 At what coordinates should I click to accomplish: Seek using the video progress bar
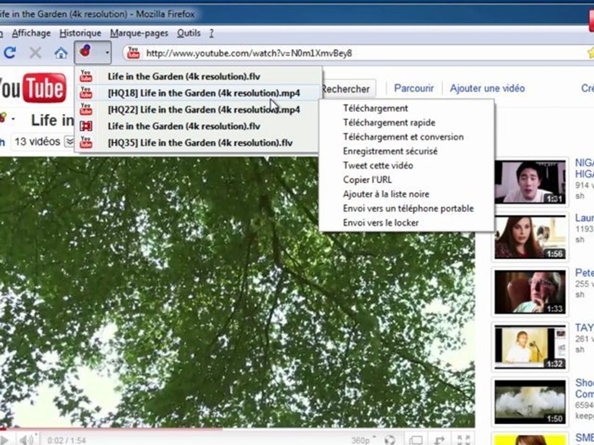(x=237, y=430)
